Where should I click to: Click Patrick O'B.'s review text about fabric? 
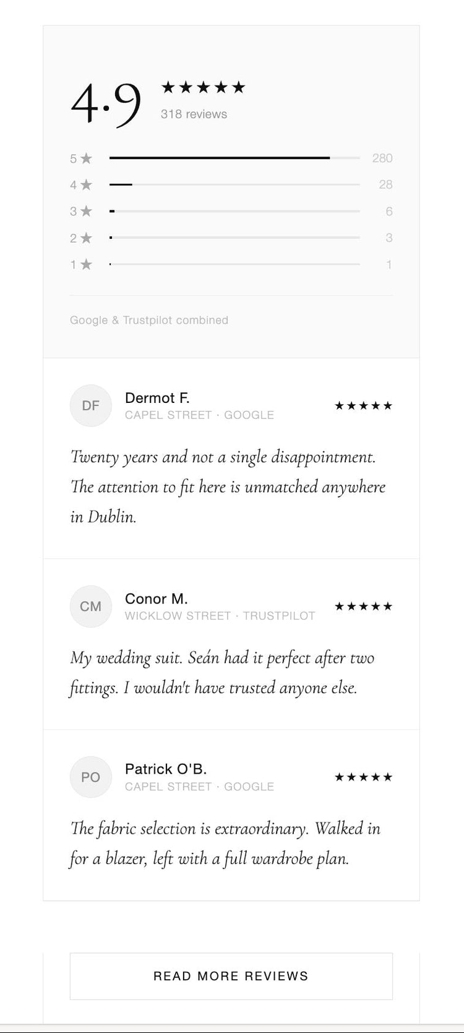click(225, 843)
